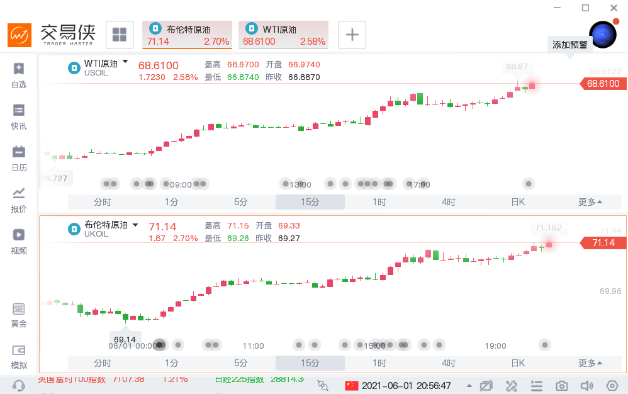Viewport: 628px width, 394px height.
Task: Select 15分 timeframe on Brent chart
Action: [x=310, y=363]
